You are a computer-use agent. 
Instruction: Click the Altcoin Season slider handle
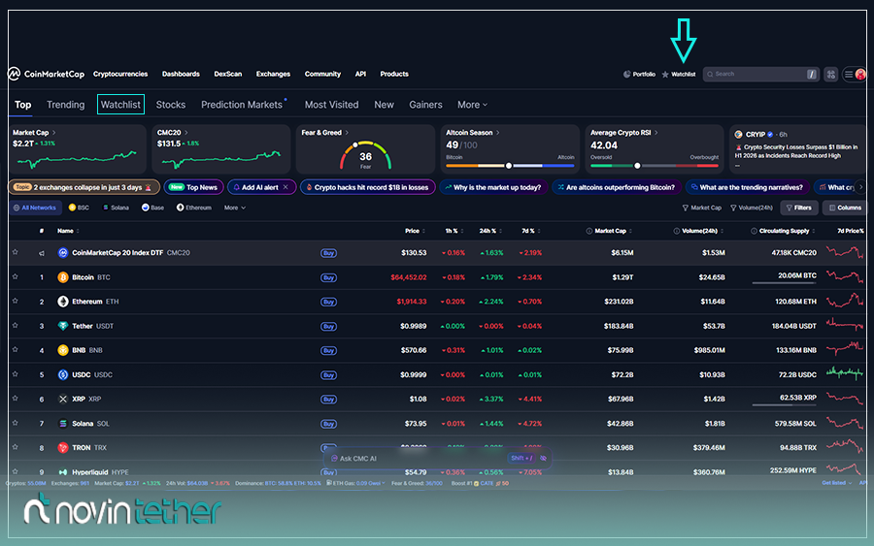(x=508, y=165)
